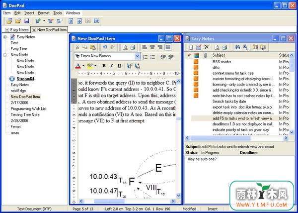Open the Times New Roman font dropdown
This screenshot has height=213, width=298.
[137, 56]
